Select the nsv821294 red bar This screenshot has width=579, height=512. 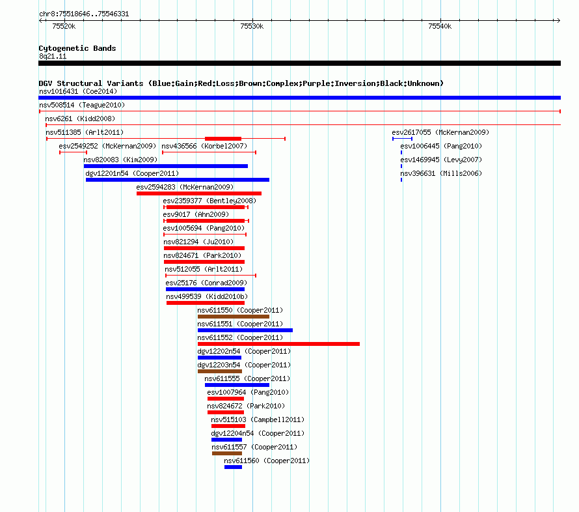204,248
